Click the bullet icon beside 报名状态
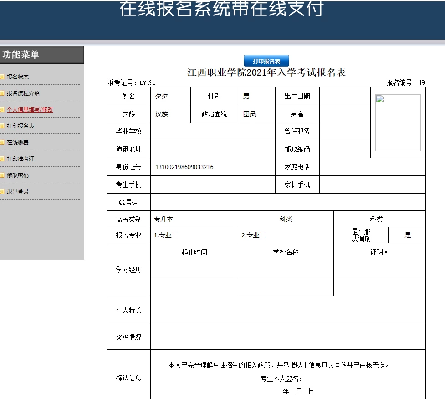The height and width of the screenshot is (399, 445). [x=2, y=77]
